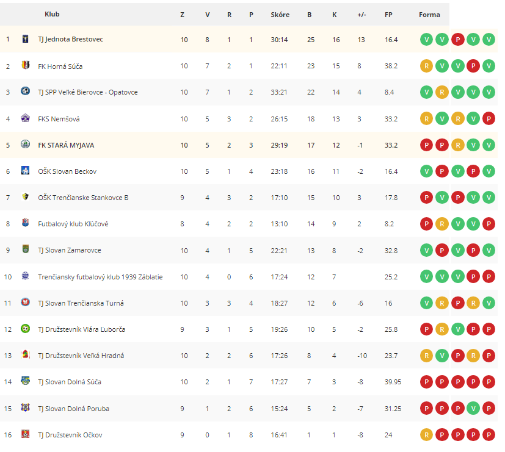Screen dimensions: 505x452
Task: Click the TJ Slovan Dolná Súča crest
Action: coord(25,381)
